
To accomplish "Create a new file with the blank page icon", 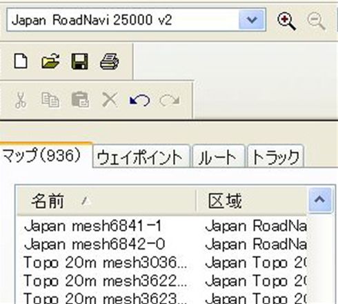I will tap(21, 61).
